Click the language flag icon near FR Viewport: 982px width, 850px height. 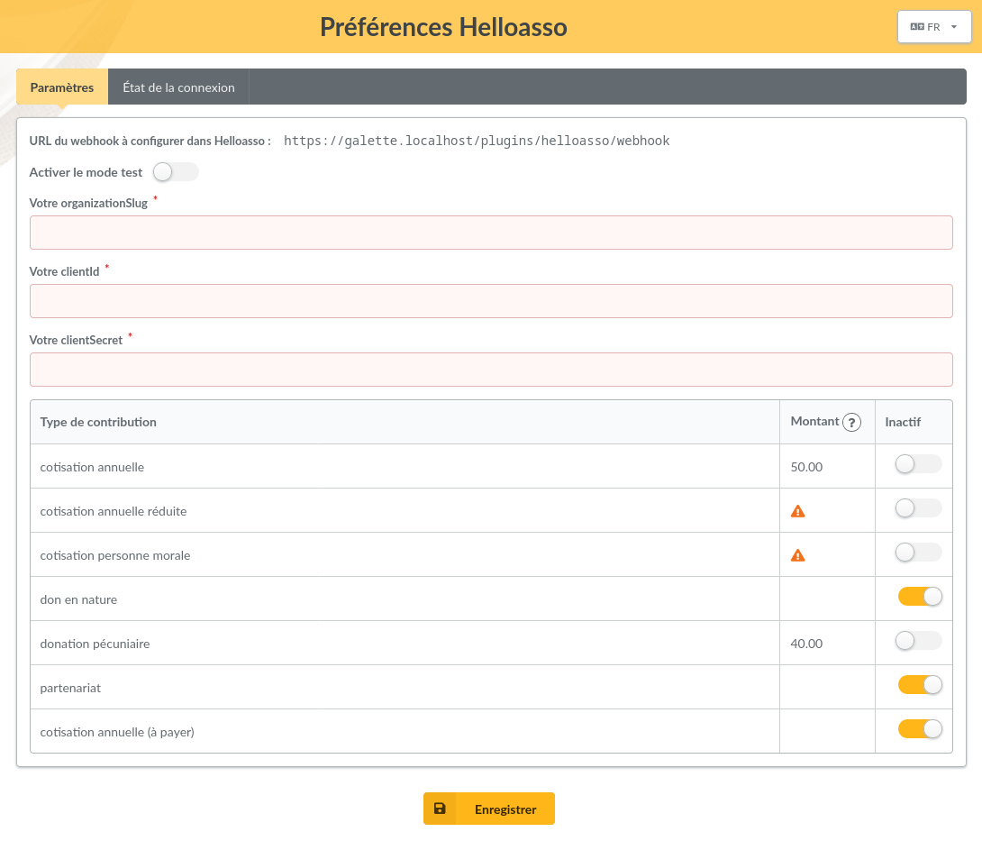pyautogui.click(x=917, y=27)
